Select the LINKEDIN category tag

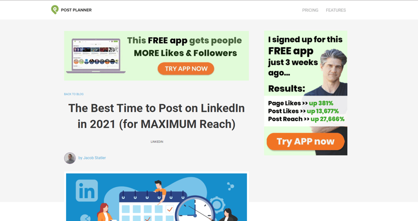(x=157, y=142)
